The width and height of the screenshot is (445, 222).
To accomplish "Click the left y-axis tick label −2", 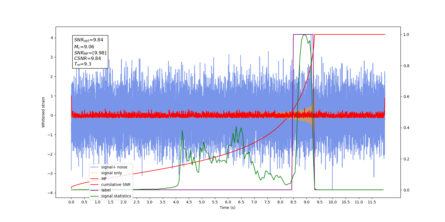I will point(50,154).
